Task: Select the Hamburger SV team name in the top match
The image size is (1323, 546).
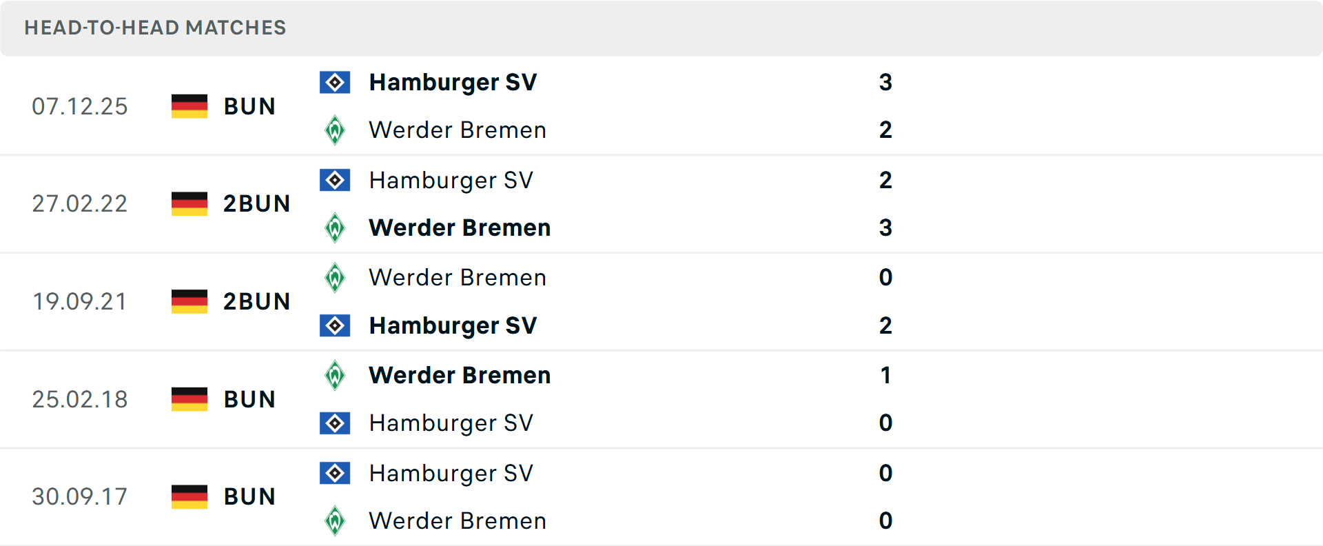Action: coord(453,82)
